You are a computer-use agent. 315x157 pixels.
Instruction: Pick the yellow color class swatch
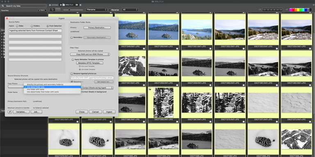[298, 10]
